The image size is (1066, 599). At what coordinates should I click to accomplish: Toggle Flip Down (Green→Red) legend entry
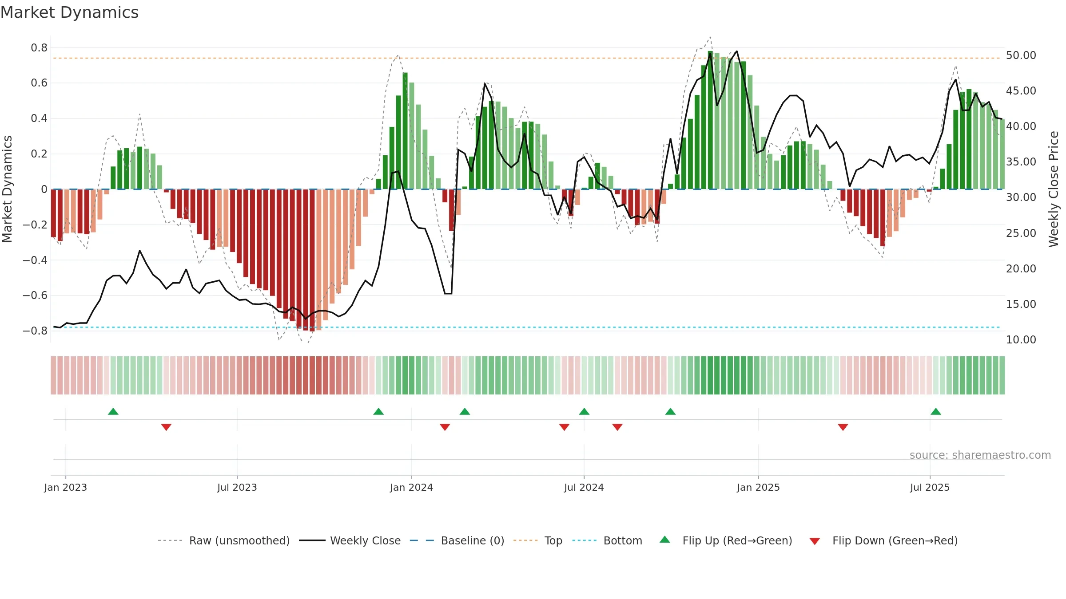(883, 540)
